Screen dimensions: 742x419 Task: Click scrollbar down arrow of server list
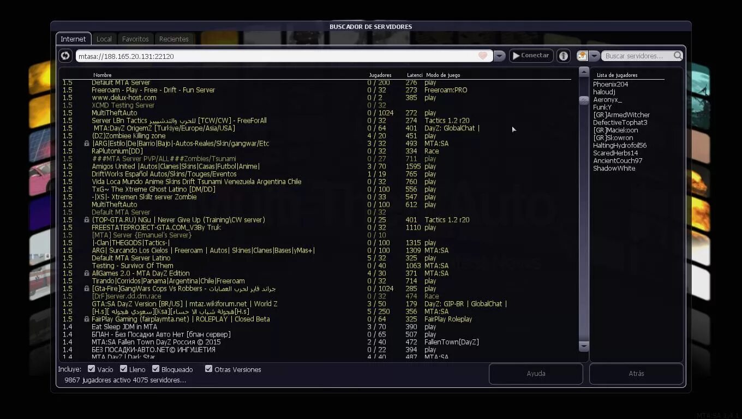(584, 346)
